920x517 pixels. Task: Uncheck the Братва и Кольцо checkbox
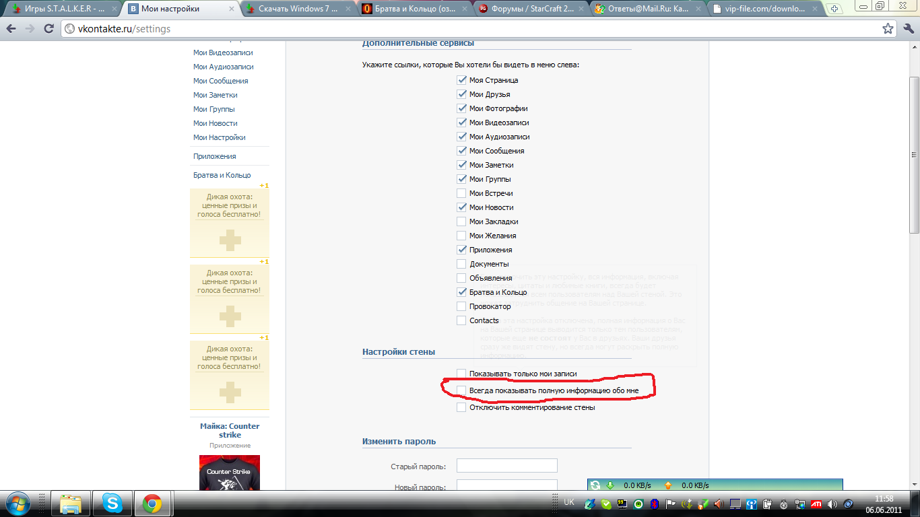tap(461, 292)
